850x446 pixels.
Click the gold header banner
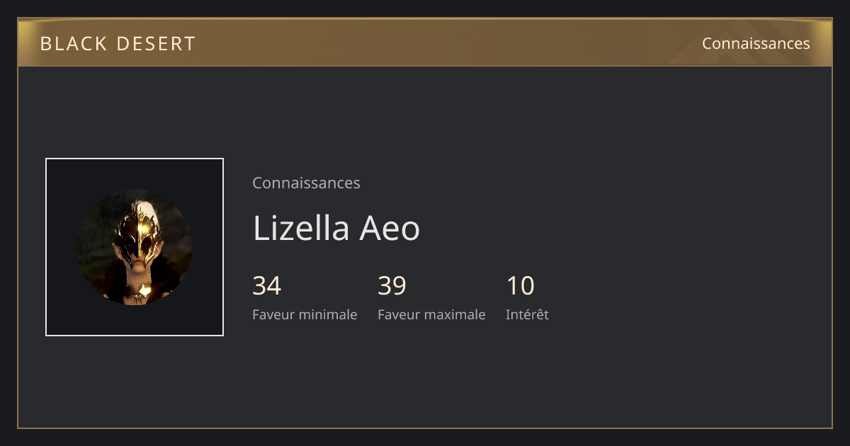coord(425,42)
